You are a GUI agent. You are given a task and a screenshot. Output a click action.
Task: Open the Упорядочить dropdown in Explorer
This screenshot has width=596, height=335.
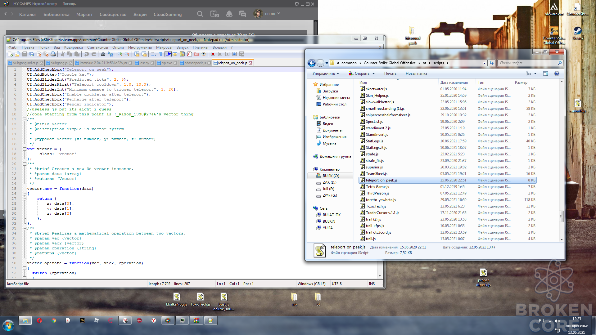pos(326,74)
